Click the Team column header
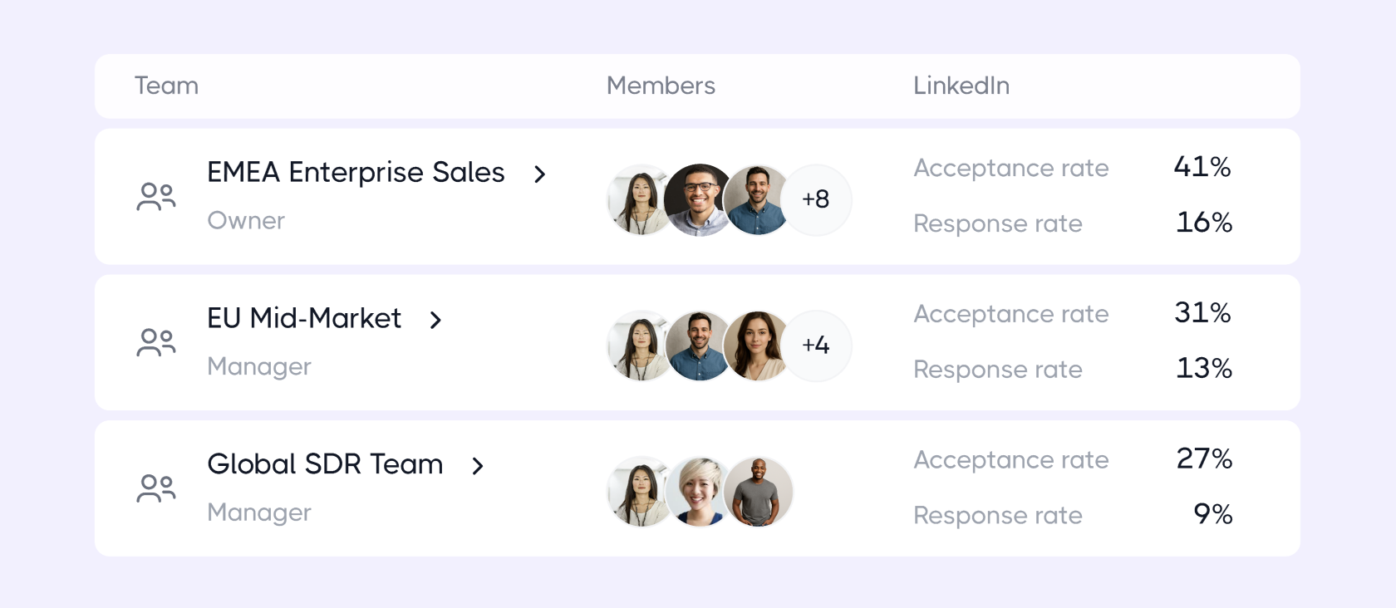Screen dimensions: 1396x608 [x=166, y=86]
